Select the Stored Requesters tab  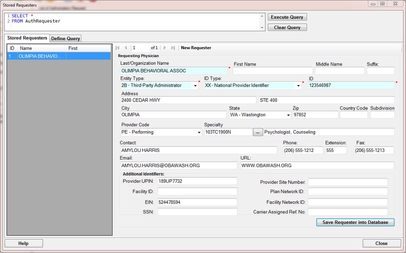pos(27,38)
